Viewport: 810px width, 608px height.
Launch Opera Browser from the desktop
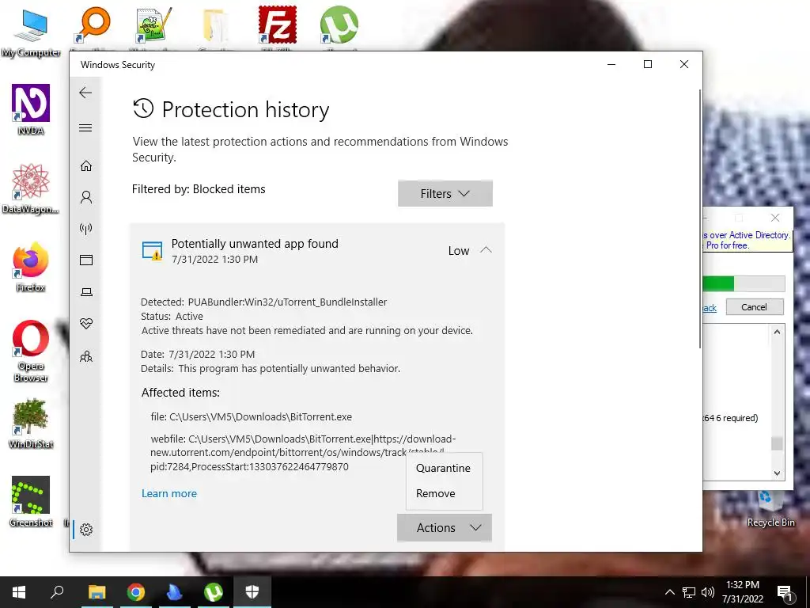click(x=31, y=351)
